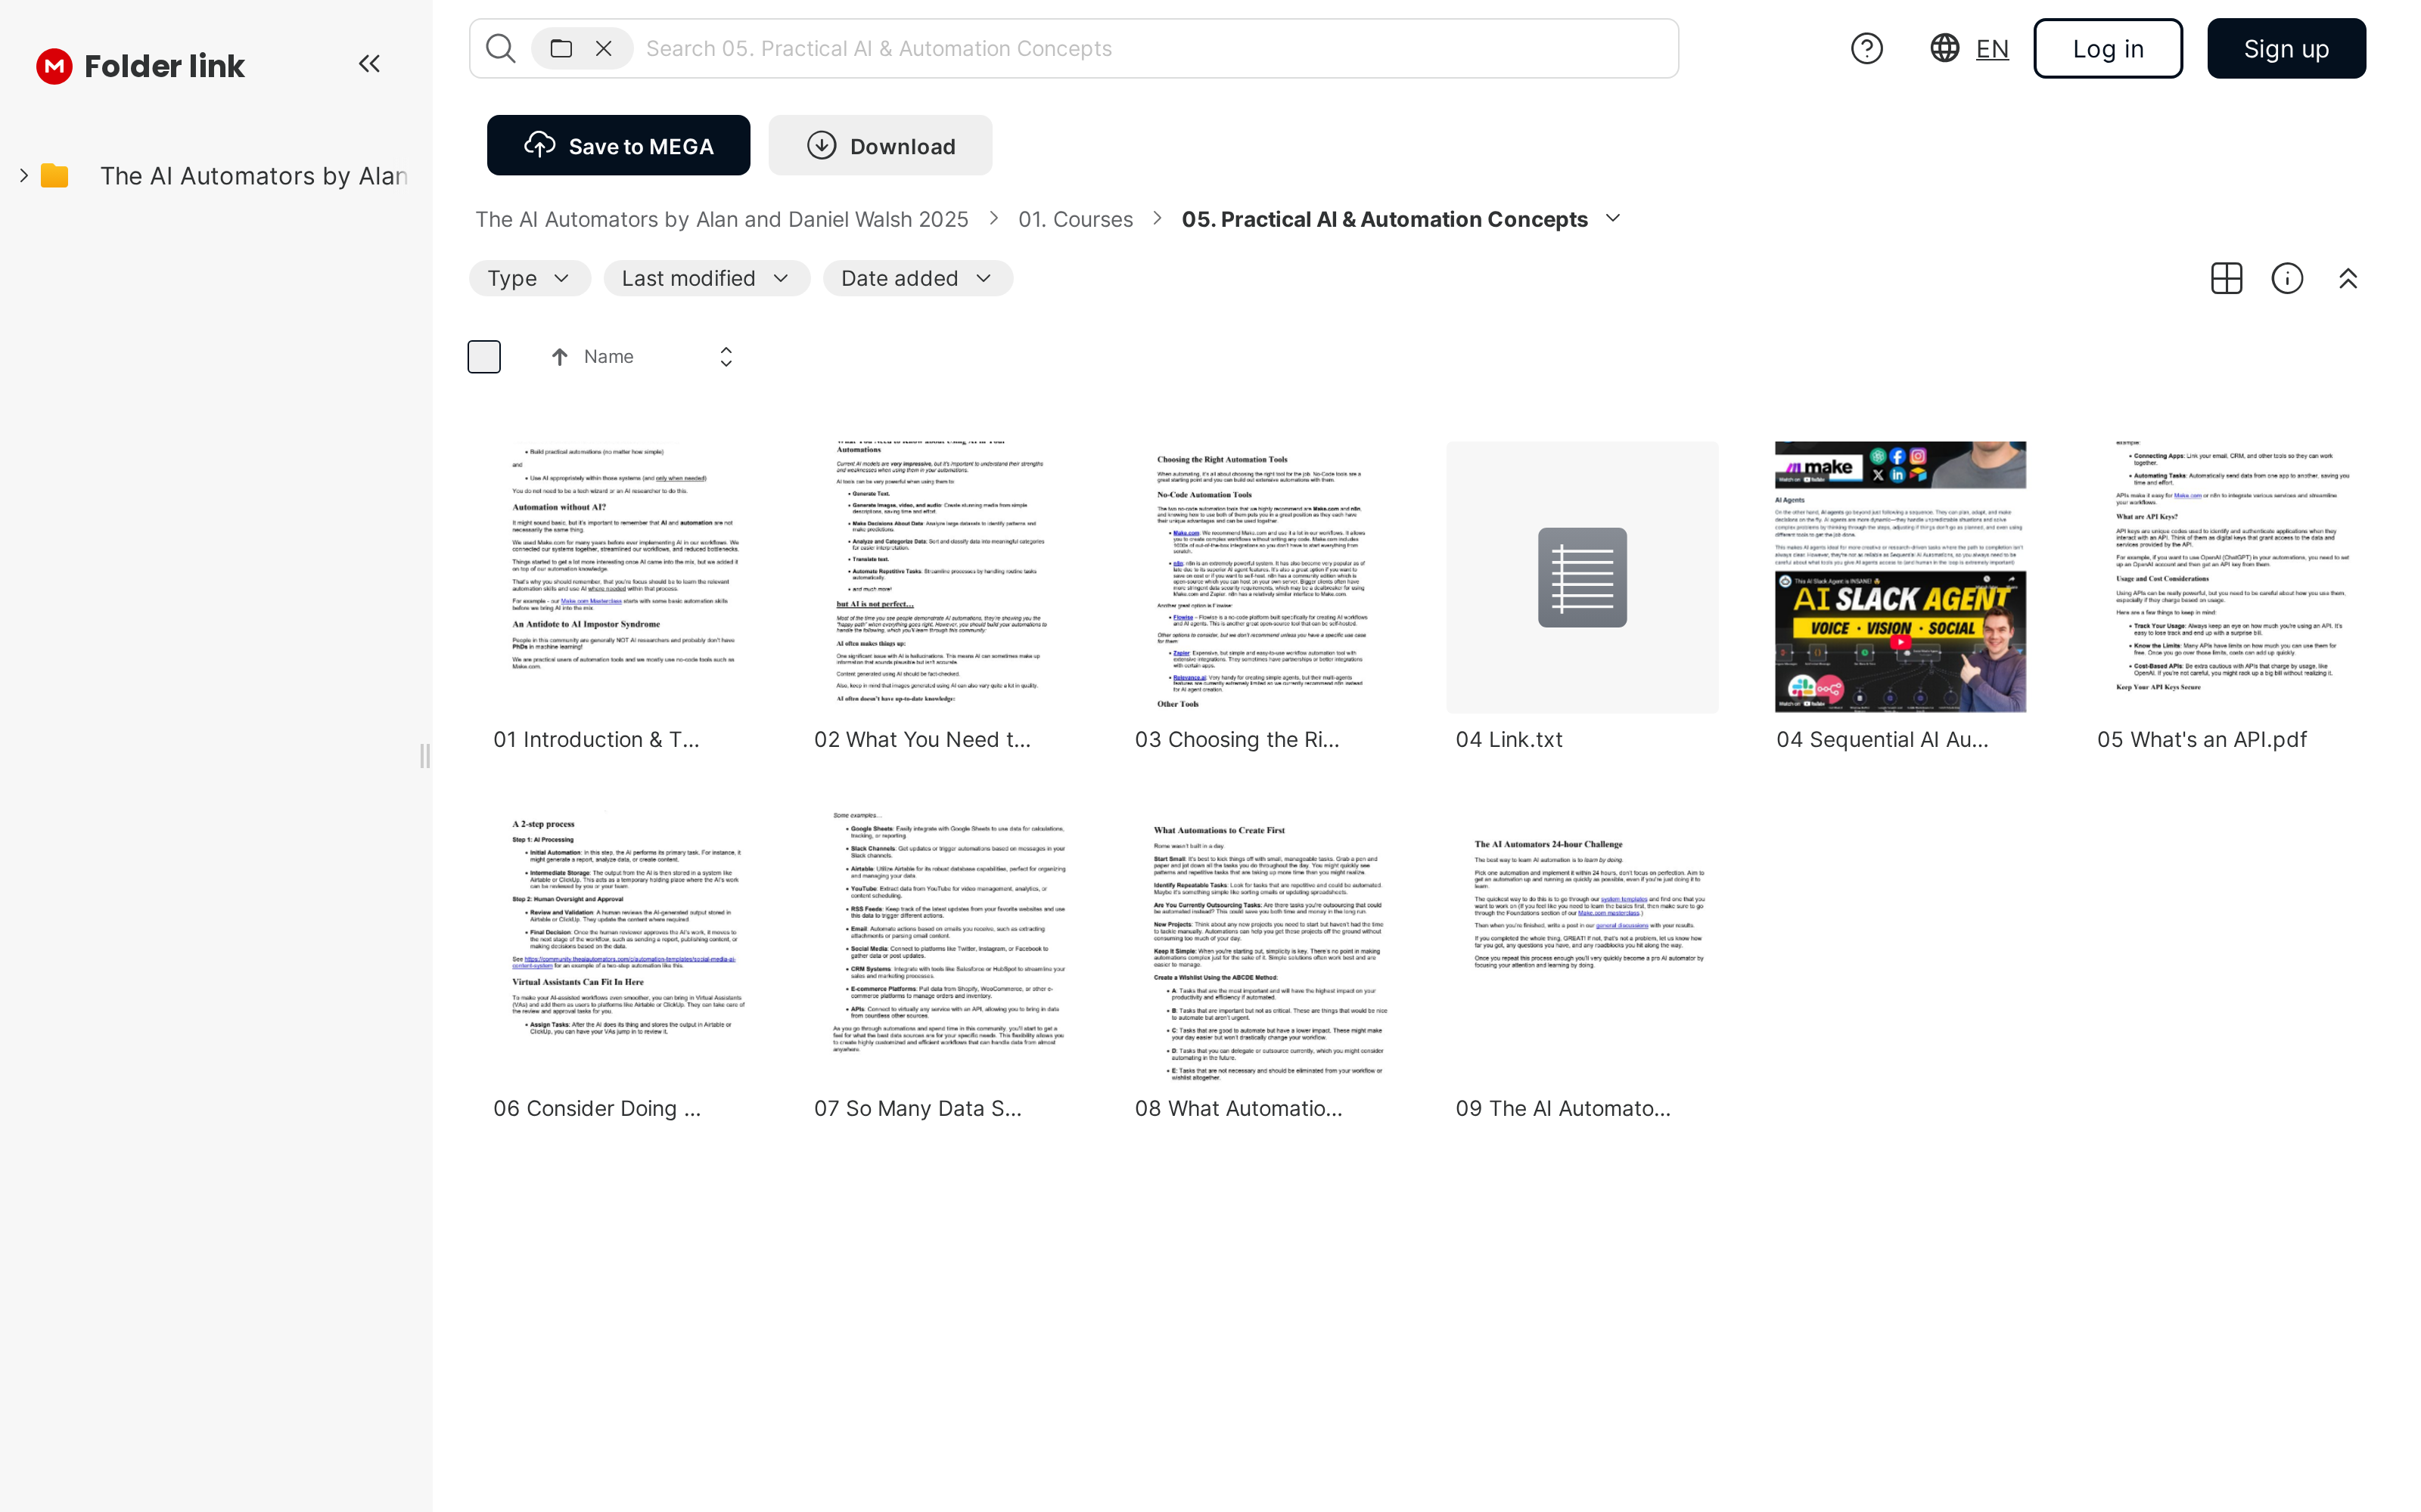Viewport: 2421px width, 1512px height.
Task: Click the search magnifier icon
Action: coord(500,48)
